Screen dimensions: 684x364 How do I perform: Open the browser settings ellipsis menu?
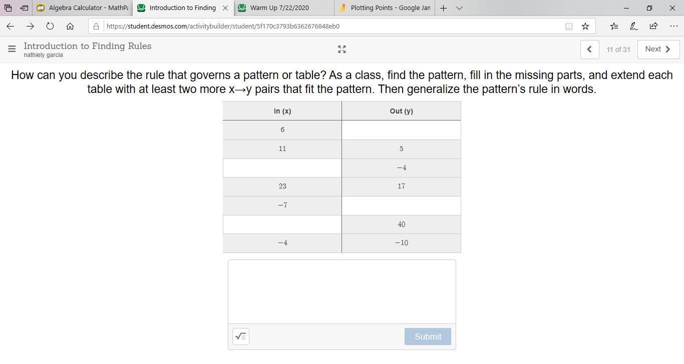pos(673,26)
